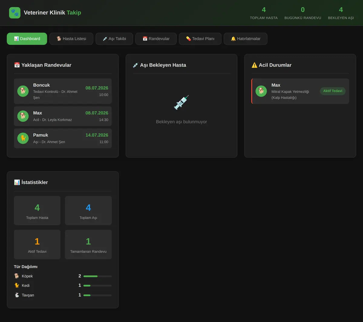Switch to the Hasta Listesi tab

(x=71, y=39)
